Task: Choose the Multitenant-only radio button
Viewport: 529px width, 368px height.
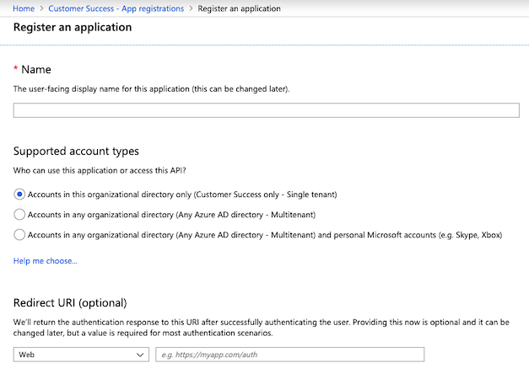Action: (x=19, y=215)
